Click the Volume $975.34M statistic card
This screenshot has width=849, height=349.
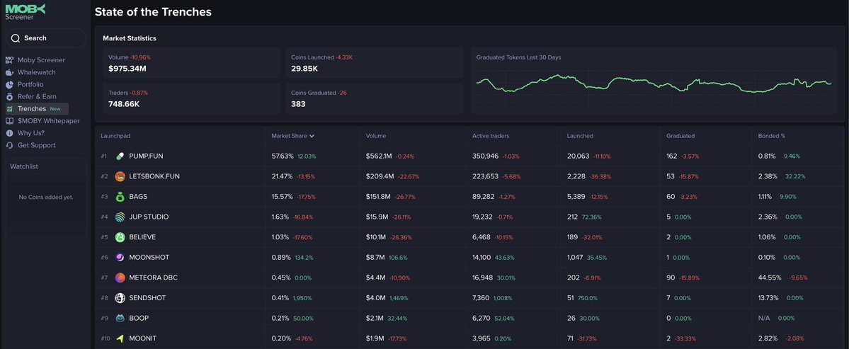192,63
